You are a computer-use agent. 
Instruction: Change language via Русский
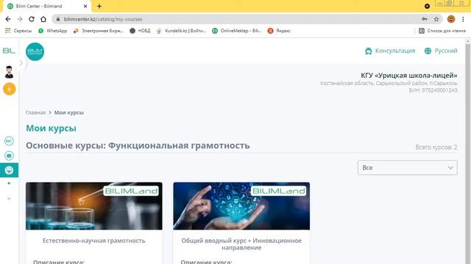click(x=446, y=51)
